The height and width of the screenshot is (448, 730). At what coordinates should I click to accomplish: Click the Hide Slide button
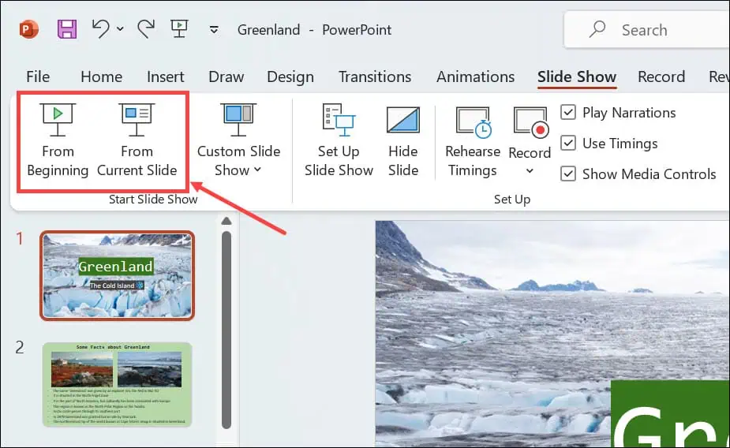click(x=403, y=140)
